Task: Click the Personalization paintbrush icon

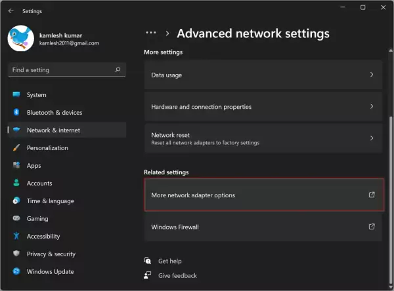Action: (16, 147)
